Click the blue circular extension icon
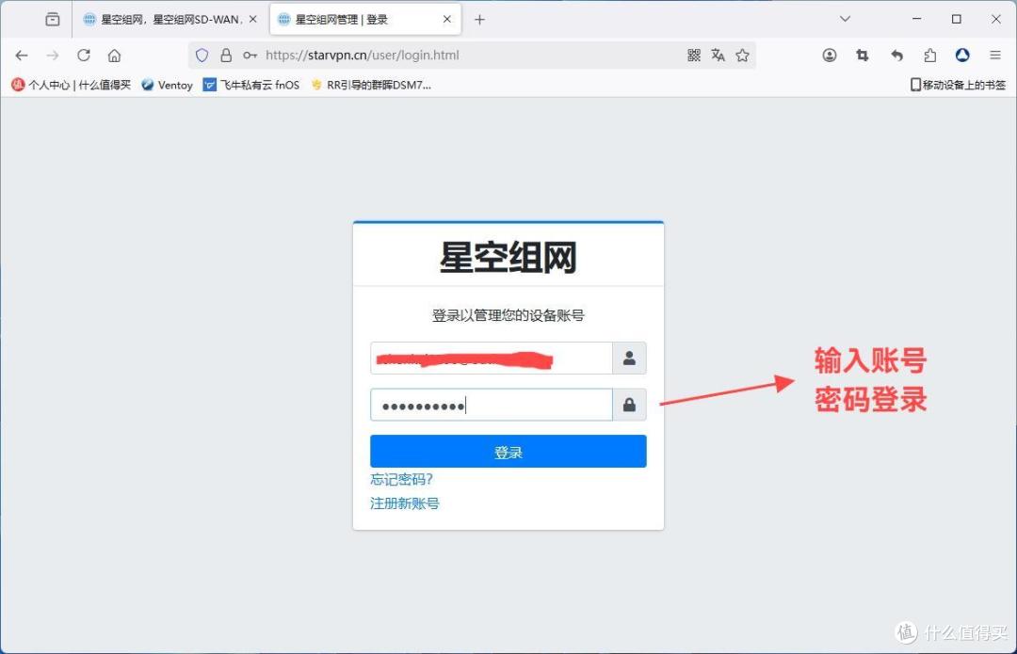Image resolution: width=1017 pixels, height=654 pixels. (x=962, y=56)
